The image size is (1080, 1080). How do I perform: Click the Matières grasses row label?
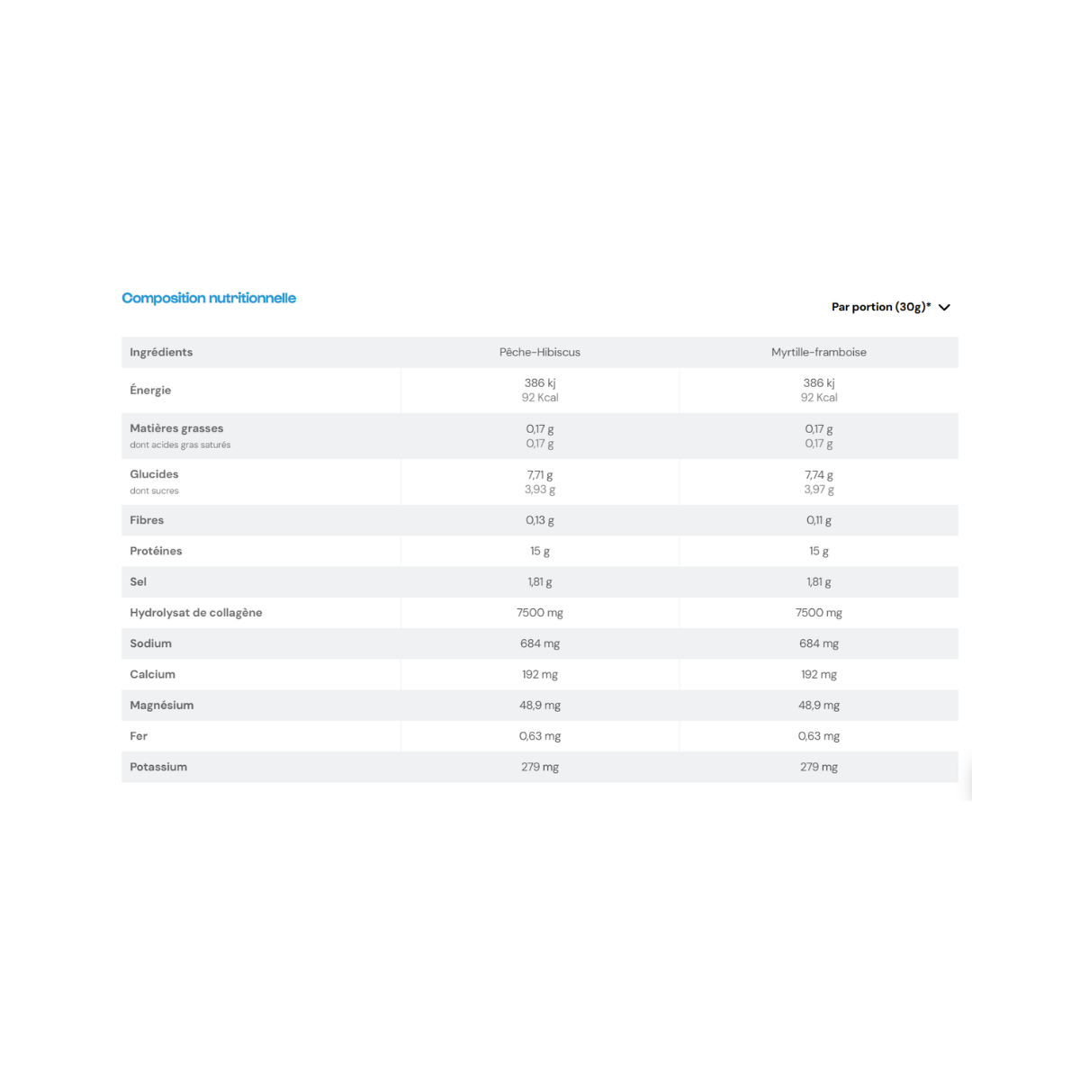(176, 428)
